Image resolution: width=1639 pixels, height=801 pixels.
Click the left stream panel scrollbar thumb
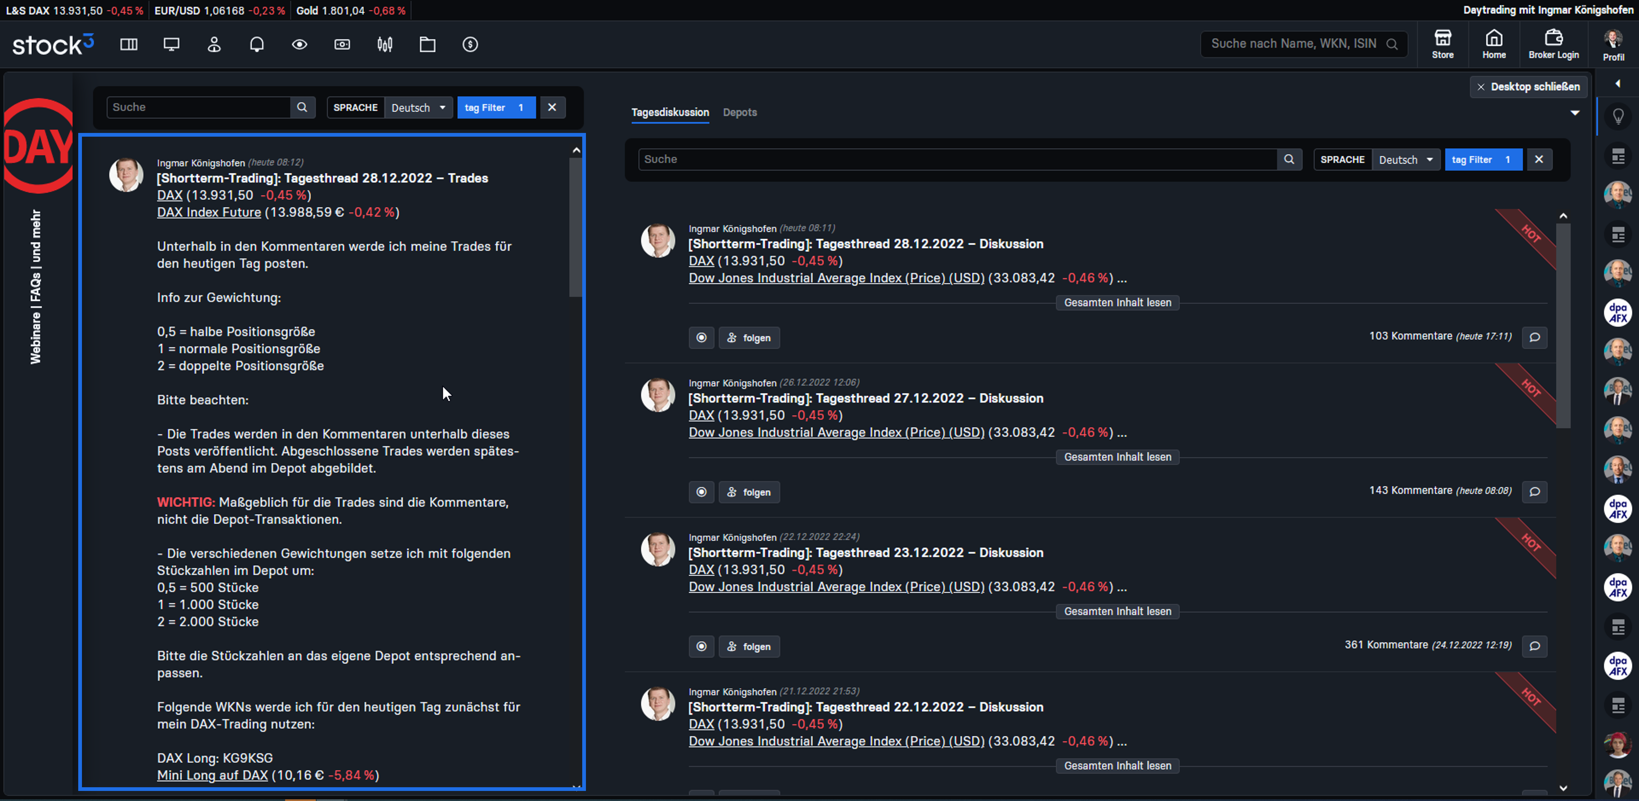tap(576, 227)
